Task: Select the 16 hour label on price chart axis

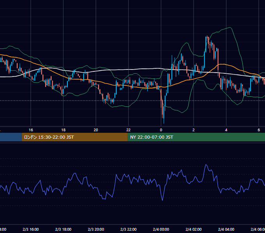Action: [31, 130]
